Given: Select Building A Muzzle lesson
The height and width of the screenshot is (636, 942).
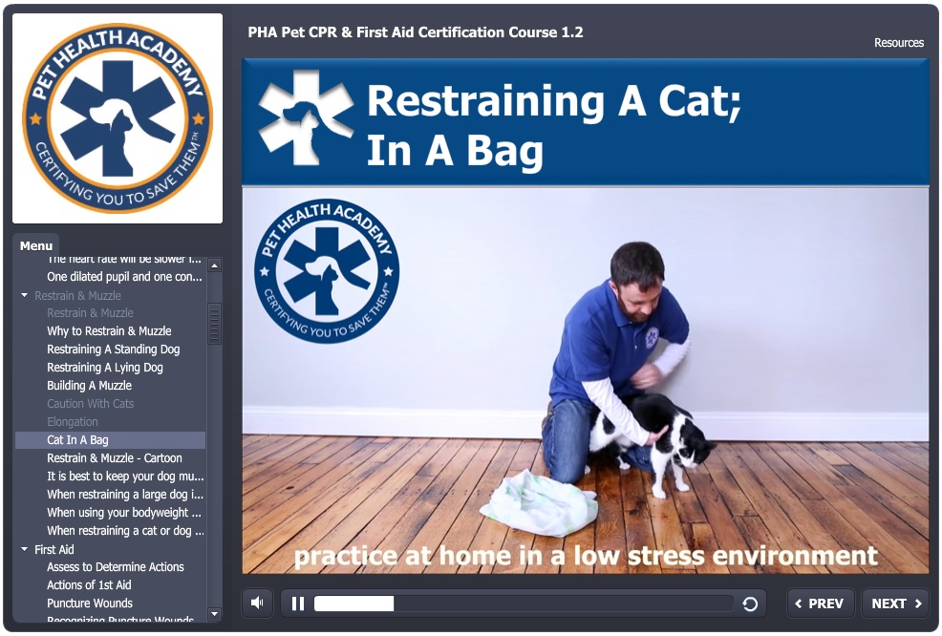Looking at the screenshot, I should tap(90, 386).
